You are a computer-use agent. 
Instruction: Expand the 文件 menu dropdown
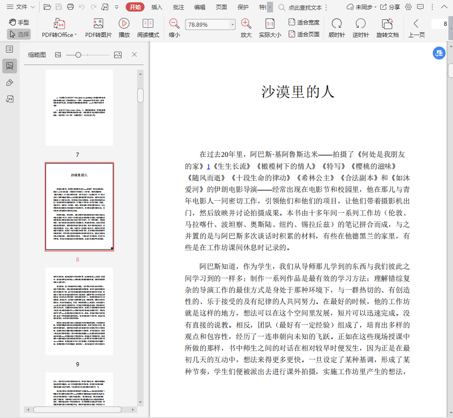point(21,7)
